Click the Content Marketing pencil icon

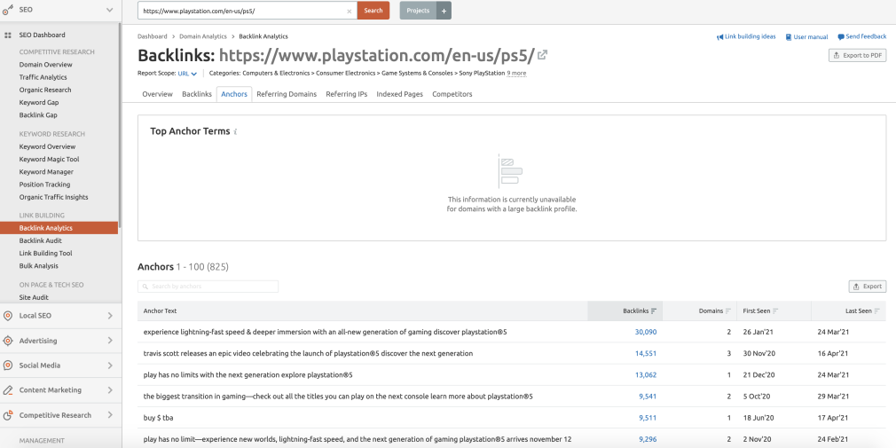pos(8,390)
